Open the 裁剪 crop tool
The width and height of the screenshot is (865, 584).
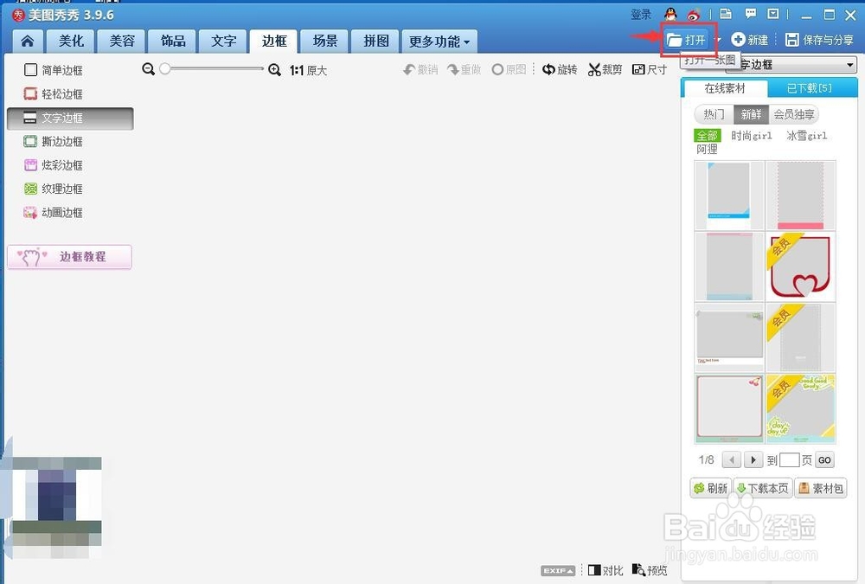pyautogui.click(x=605, y=69)
